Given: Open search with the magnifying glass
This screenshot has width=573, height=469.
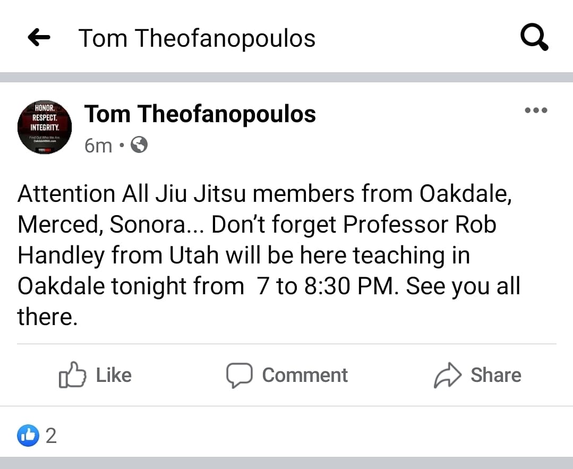Looking at the screenshot, I should click(533, 38).
